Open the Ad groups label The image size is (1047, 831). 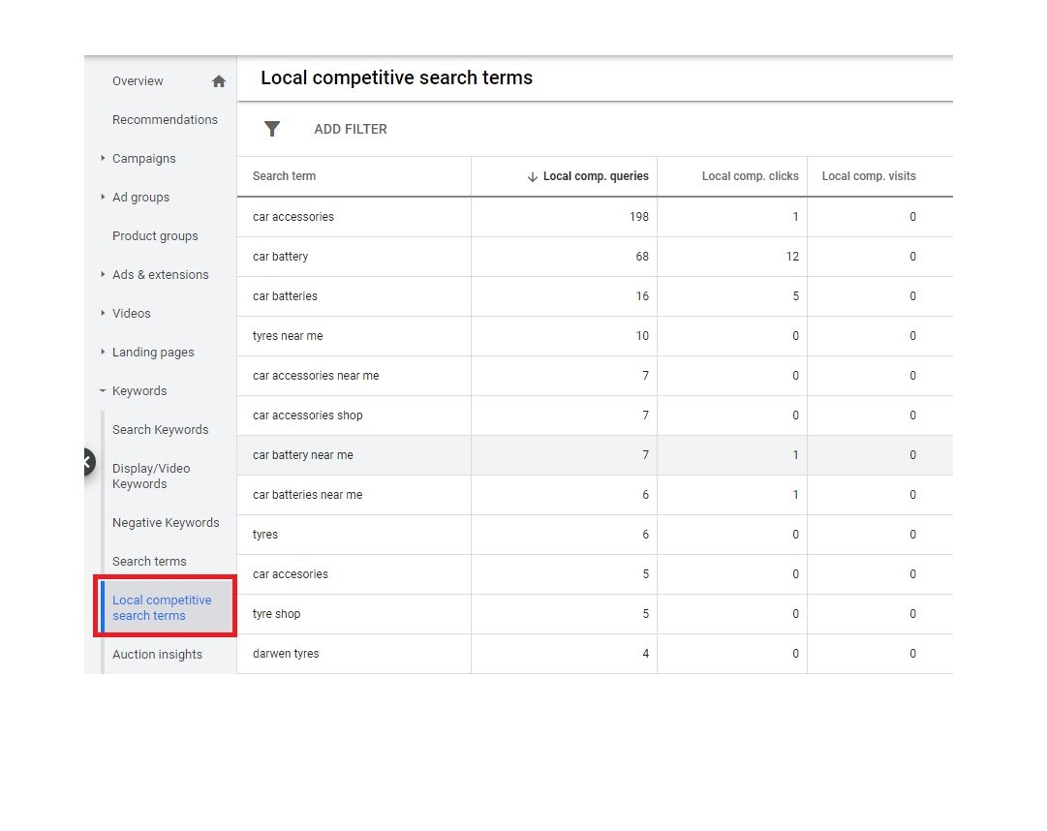(x=140, y=197)
